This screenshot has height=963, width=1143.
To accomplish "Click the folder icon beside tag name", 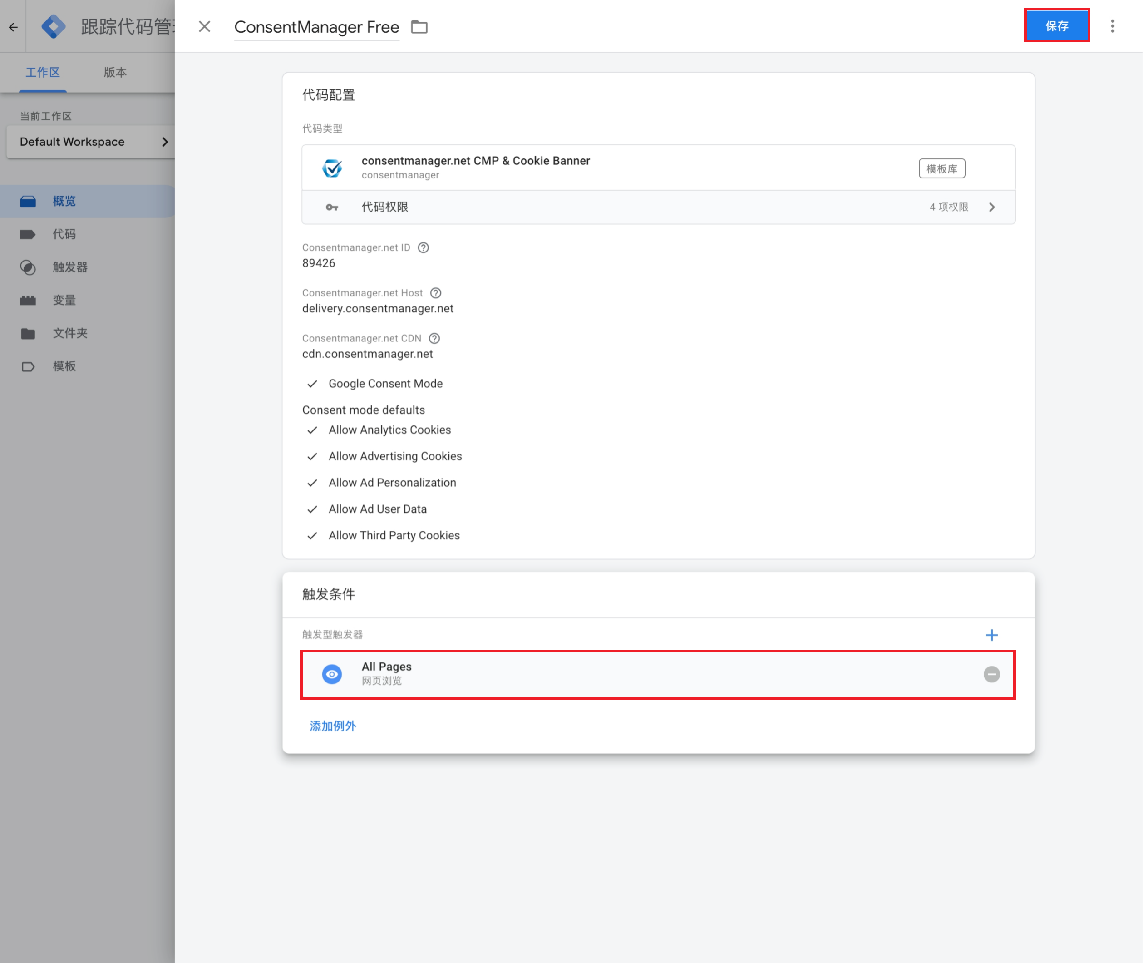I will coord(419,27).
